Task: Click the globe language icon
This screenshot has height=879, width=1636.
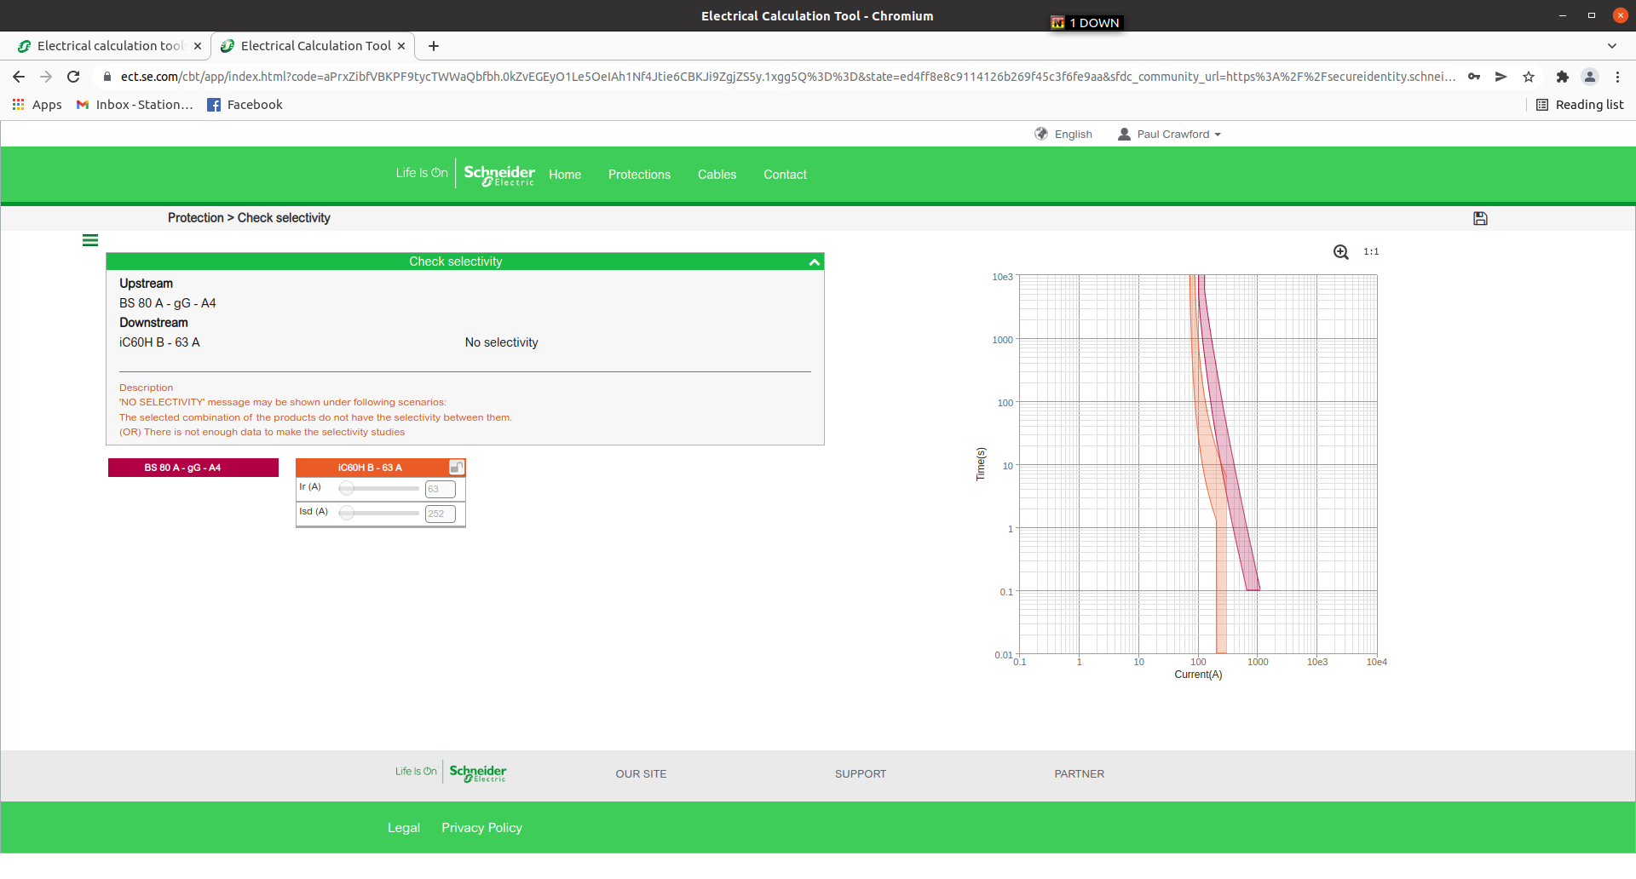Action: point(1041,134)
